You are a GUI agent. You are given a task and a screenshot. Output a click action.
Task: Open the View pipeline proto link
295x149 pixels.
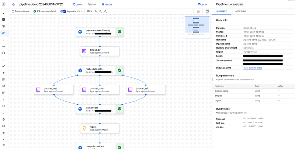point(253,68)
